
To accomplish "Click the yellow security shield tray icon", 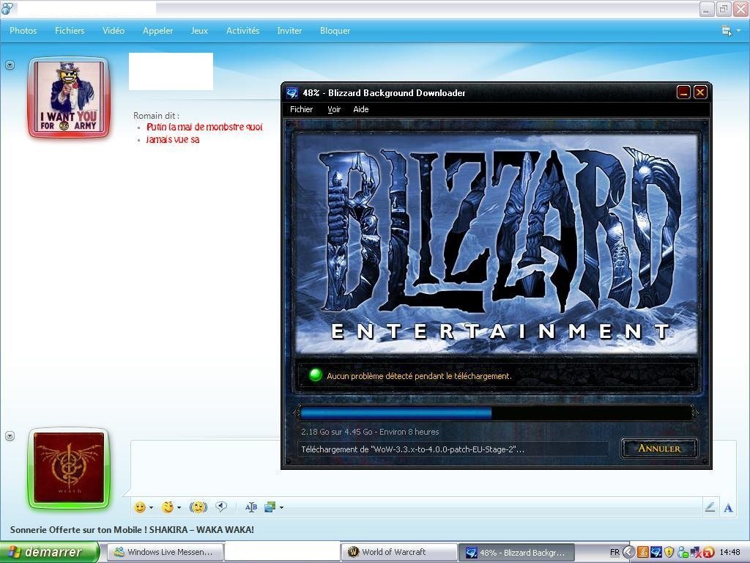I will (669, 553).
